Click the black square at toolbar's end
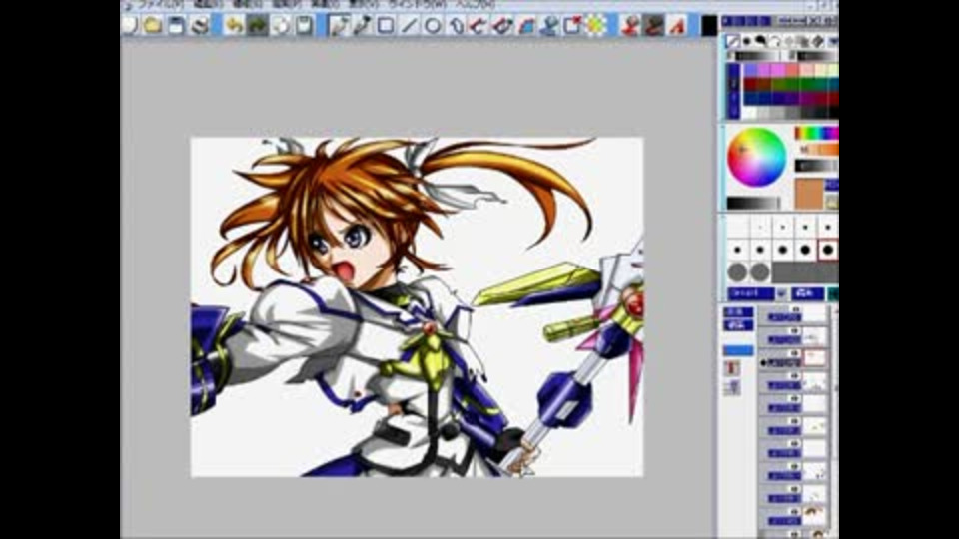Viewport: 959px width, 539px height. click(x=709, y=25)
